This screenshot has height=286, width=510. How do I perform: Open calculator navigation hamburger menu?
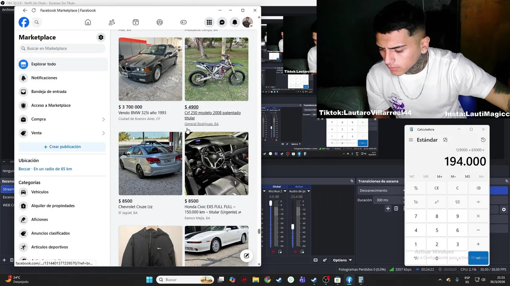coord(411,140)
